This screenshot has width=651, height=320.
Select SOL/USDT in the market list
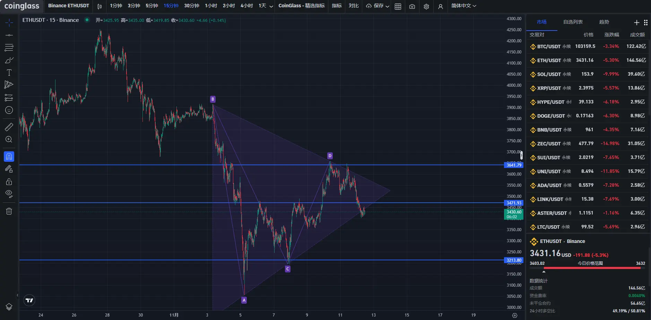click(x=588, y=74)
